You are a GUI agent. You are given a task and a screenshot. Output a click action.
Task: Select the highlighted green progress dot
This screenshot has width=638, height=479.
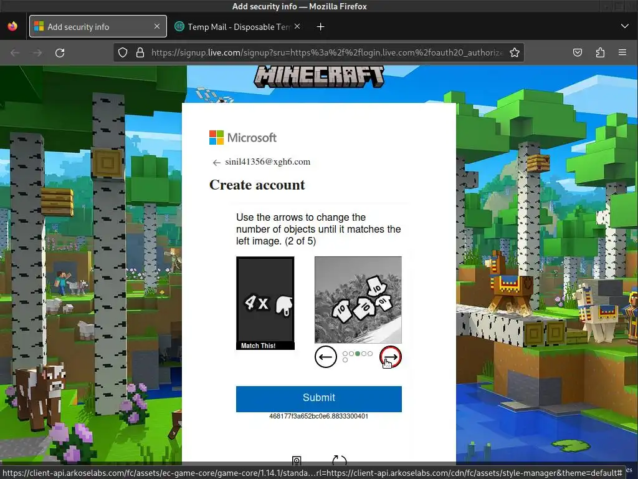[358, 354]
